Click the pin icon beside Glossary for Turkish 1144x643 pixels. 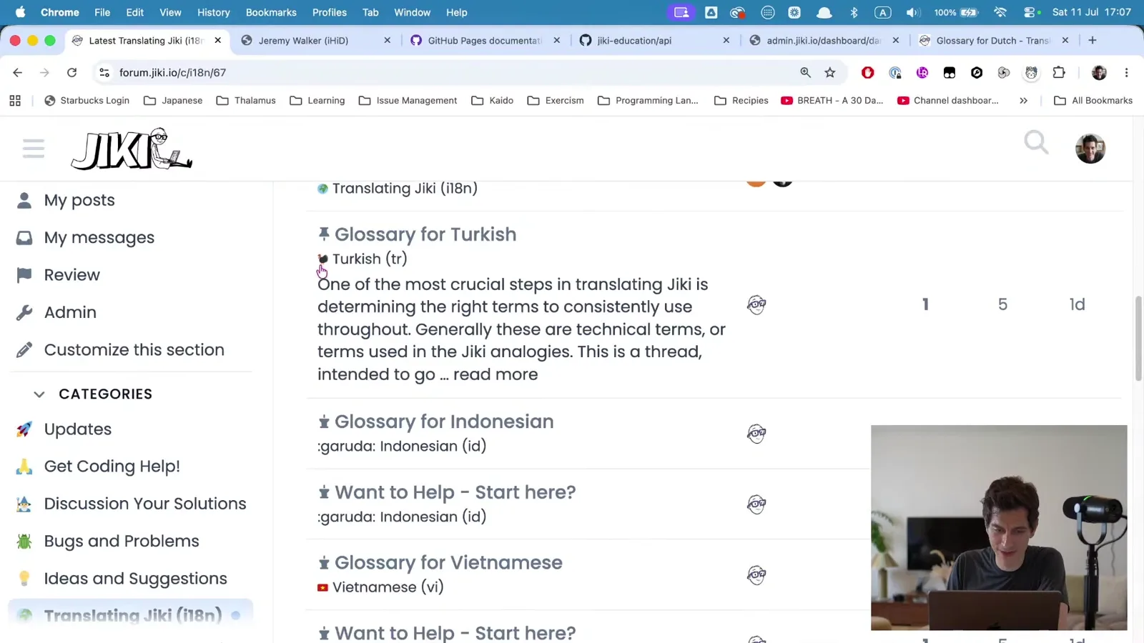324,234
